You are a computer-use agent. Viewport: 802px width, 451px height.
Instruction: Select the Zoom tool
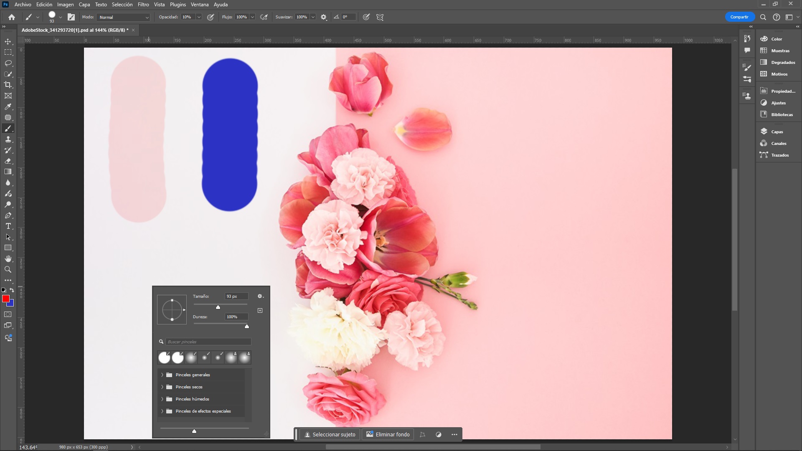[x=8, y=270]
